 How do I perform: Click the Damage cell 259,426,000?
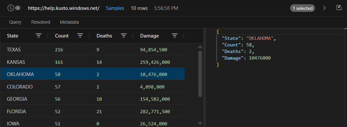pos(155,62)
